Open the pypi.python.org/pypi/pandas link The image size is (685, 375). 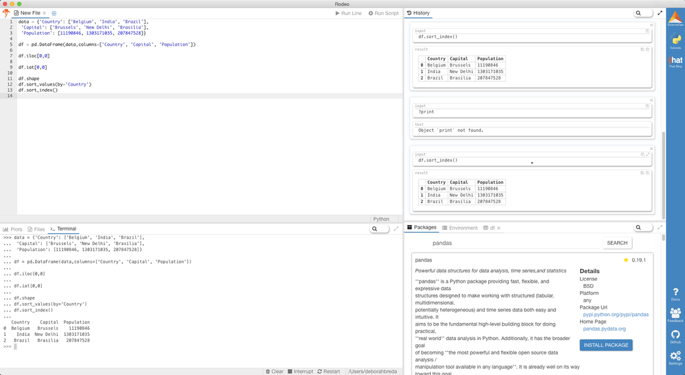point(616,314)
